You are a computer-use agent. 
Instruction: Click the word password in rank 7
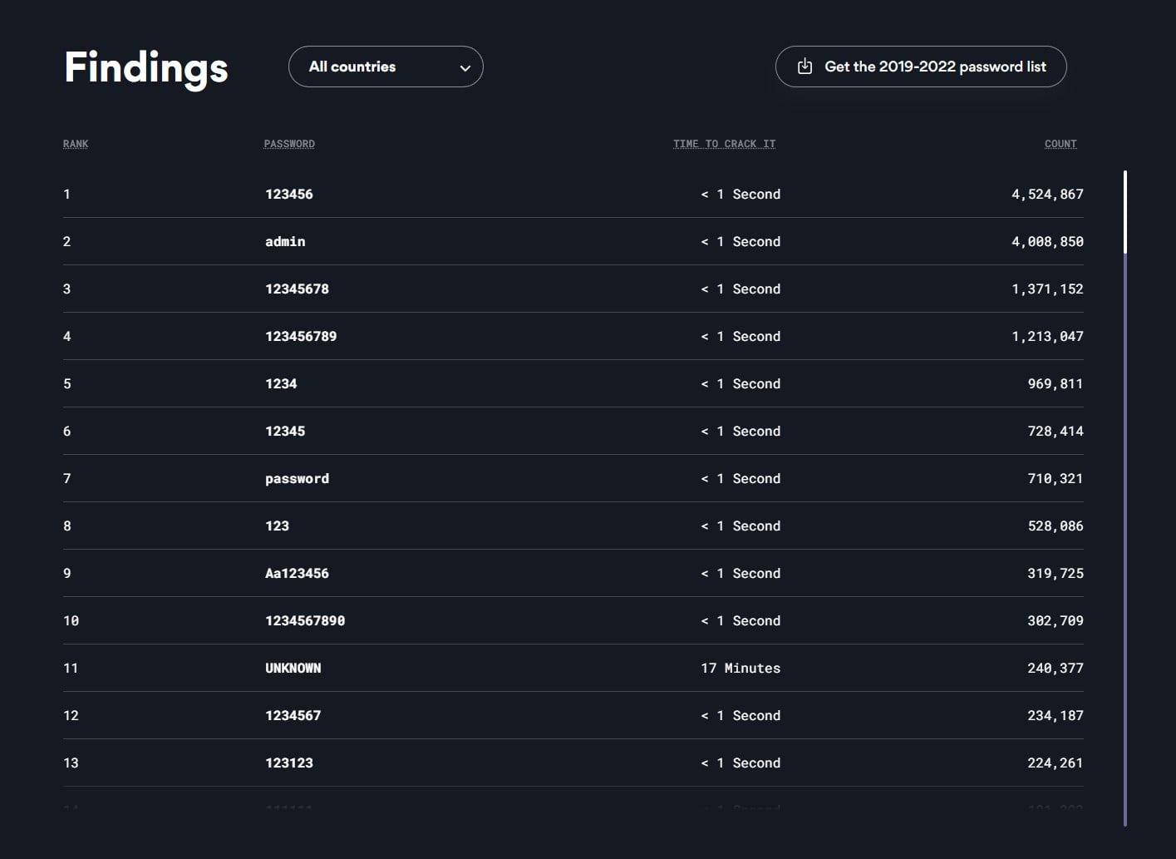297,479
